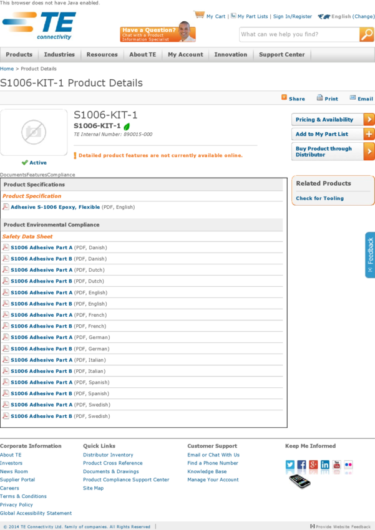
Task: Click PDF icon for Part B Dutch
Action: click(6, 281)
